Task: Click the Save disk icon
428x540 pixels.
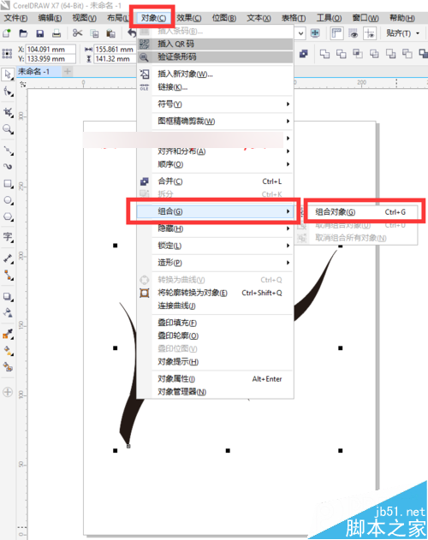Action: (x=40, y=33)
